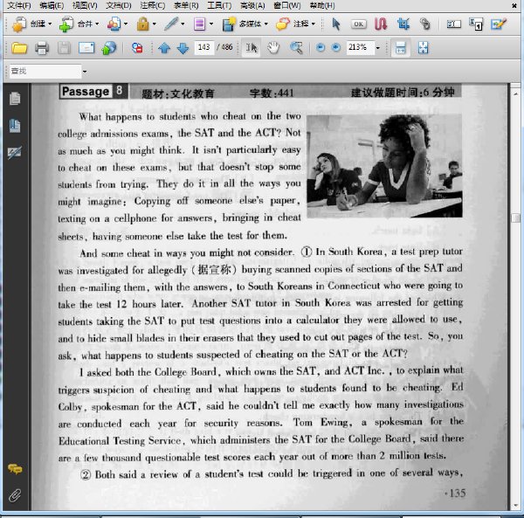524x518 pixels.
Task: Select the Select Object arrow tool
Action: click(336, 24)
